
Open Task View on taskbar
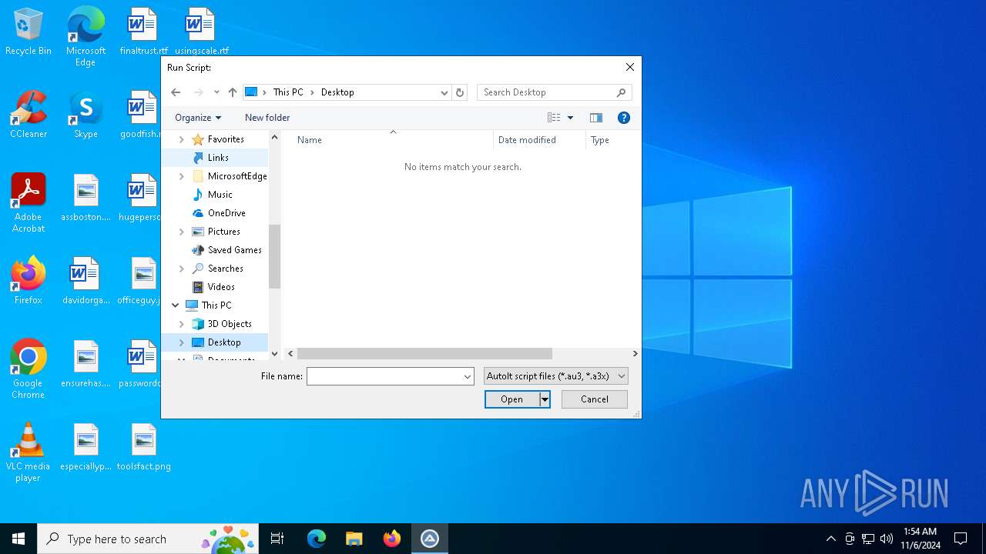(x=277, y=539)
